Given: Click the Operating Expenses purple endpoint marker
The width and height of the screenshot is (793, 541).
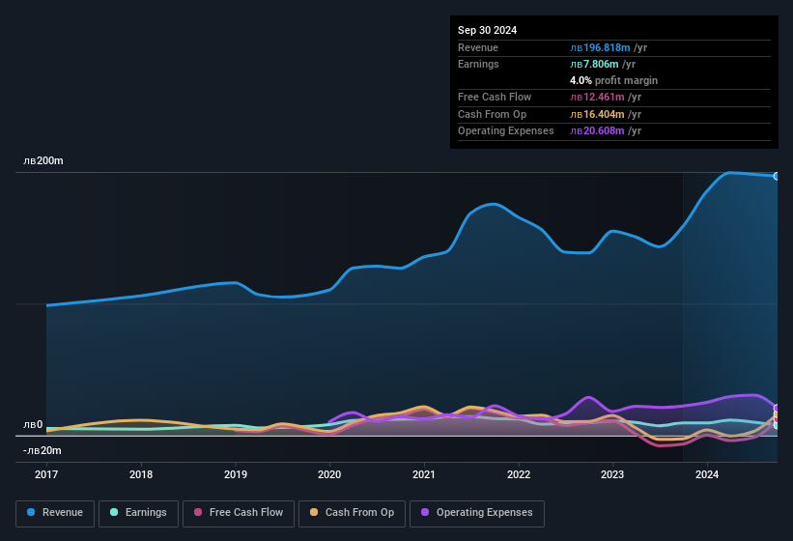Looking at the screenshot, I should pos(777,408).
